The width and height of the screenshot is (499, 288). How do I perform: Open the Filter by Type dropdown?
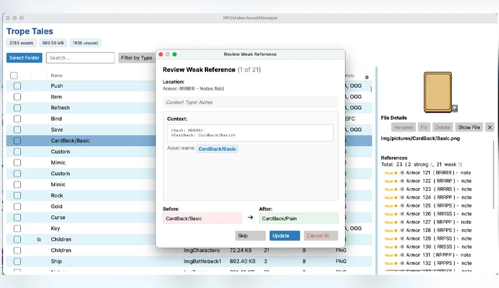pos(137,58)
